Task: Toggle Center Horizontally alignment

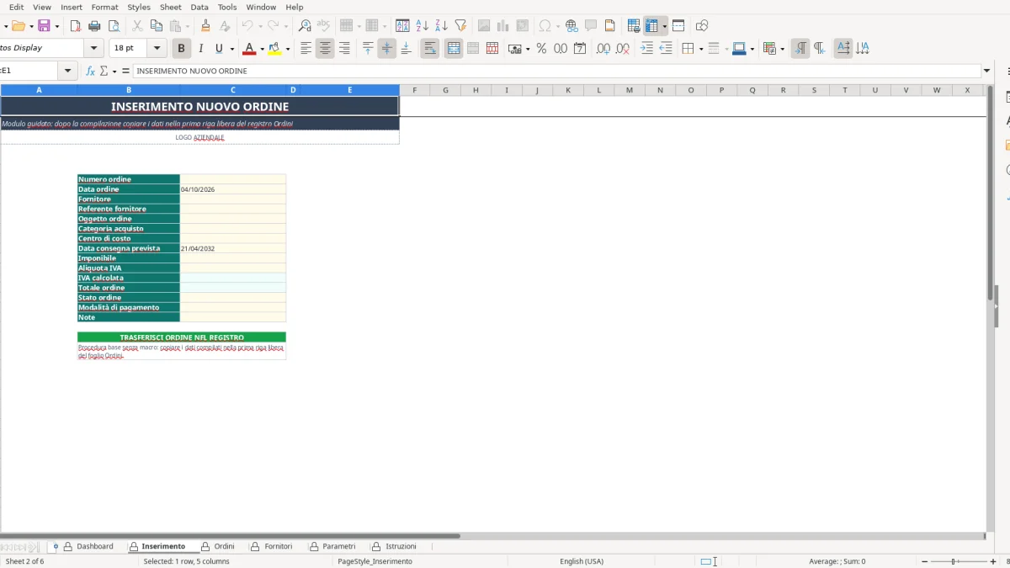Action: coord(325,49)
